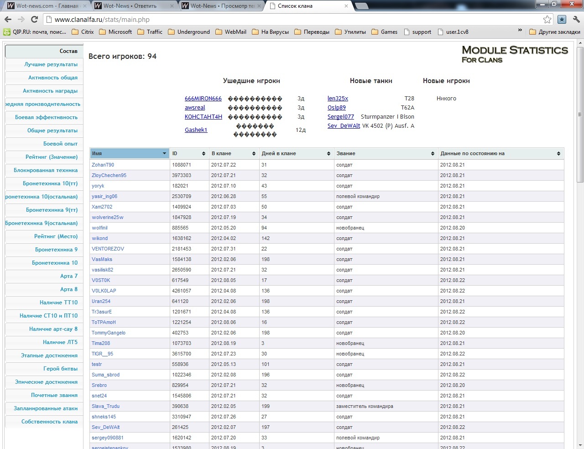This screenshot has height=449, width=584.
Task: Open player link Osip89
Action: click(337, 108)
